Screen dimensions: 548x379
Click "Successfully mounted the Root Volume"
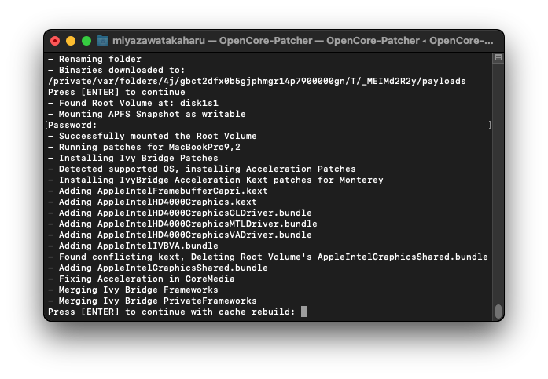coord(153,136)
